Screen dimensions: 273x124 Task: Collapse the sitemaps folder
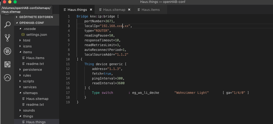click(30, 93)
